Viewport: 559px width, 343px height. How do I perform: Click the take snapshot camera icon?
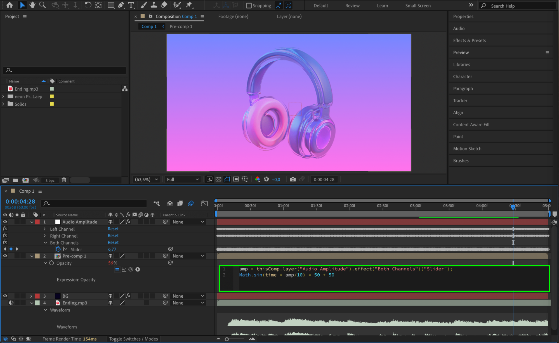click(293, 179)
